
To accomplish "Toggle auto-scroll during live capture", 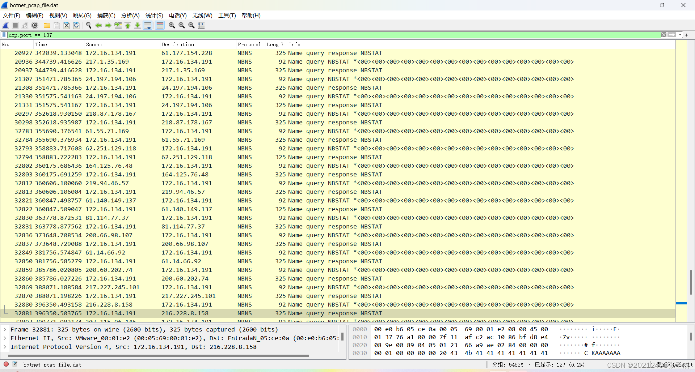I will pos(148,25).
